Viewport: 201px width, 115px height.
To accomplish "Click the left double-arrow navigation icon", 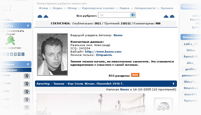I will 40,16.
